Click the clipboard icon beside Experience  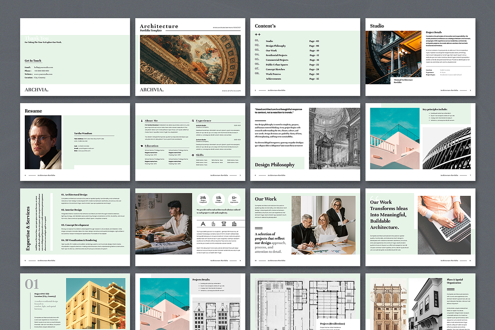coord(193,121)
